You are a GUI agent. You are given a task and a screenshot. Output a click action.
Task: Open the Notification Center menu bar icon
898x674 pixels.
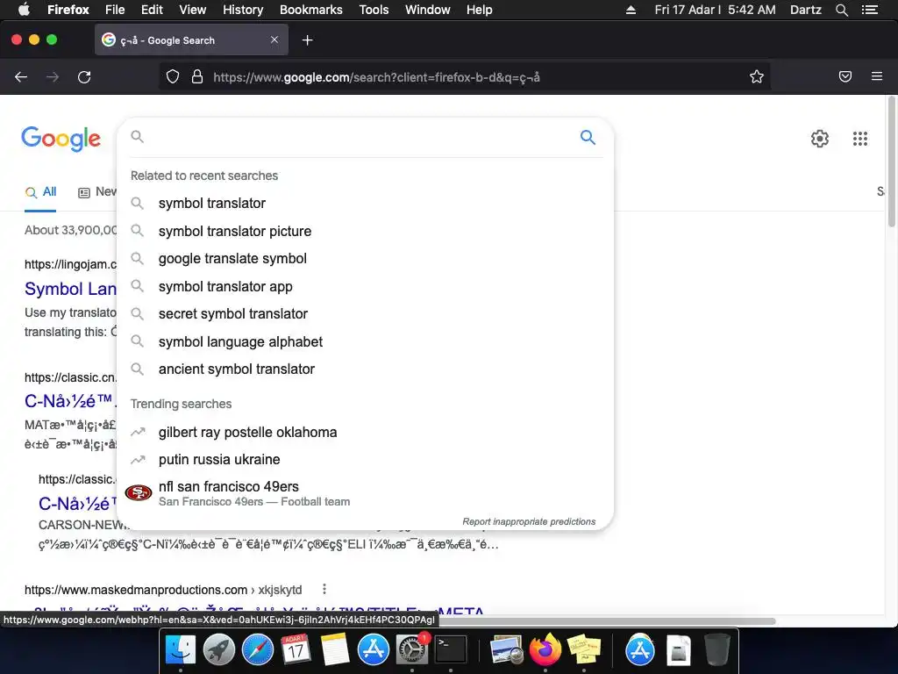coord(870,10)
